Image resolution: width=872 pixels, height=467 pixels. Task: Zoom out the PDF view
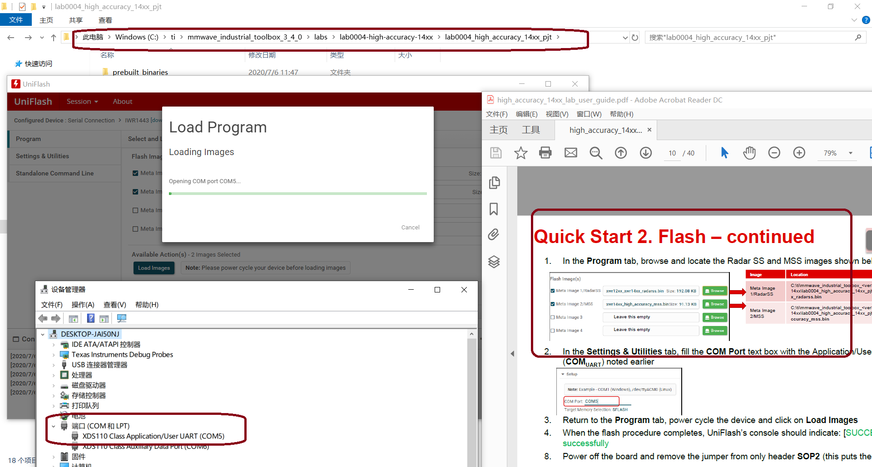pos(774,153)
